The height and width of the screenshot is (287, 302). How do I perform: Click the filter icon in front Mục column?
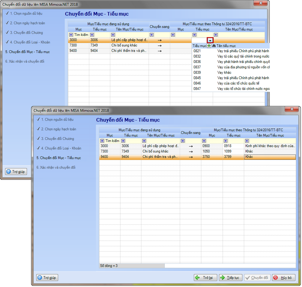pyautogui.click(x=102, y=141)
